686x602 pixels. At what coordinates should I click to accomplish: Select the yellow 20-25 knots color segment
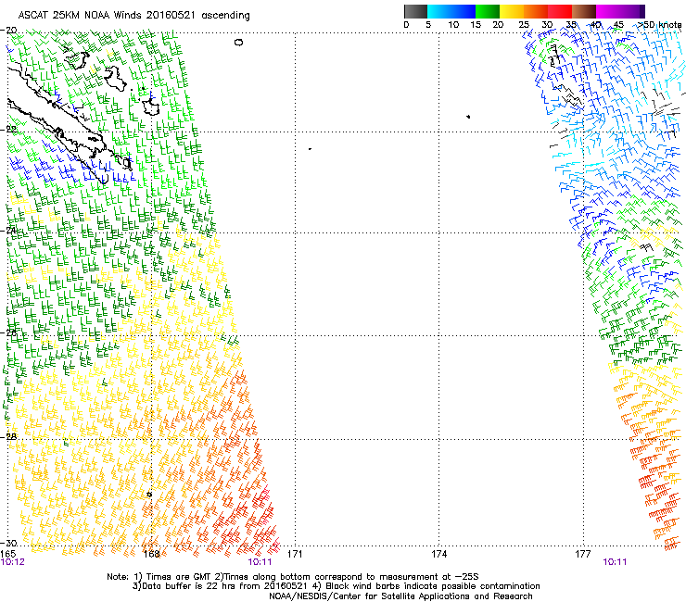(512, 11)
